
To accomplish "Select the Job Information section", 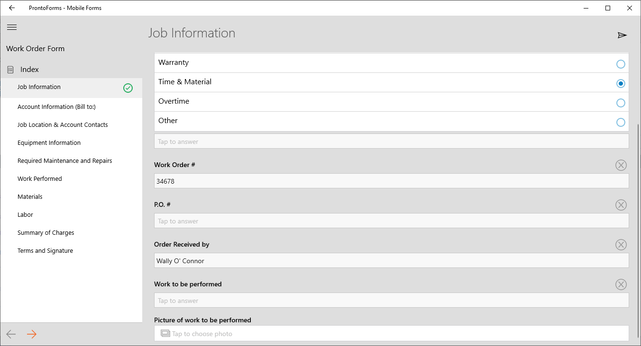I will pos(39,87).
